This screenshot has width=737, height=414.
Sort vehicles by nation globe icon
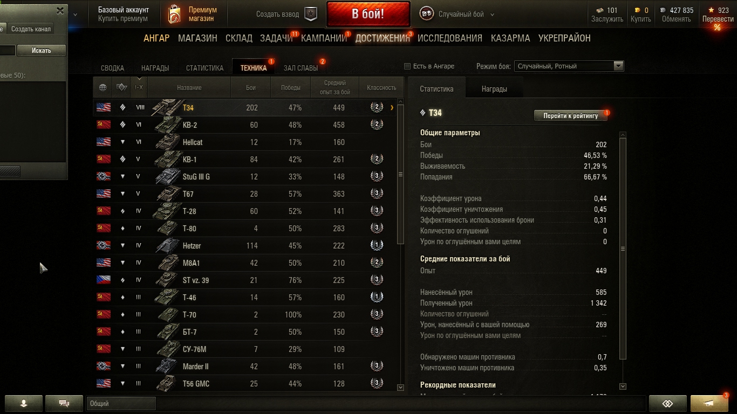103,87
